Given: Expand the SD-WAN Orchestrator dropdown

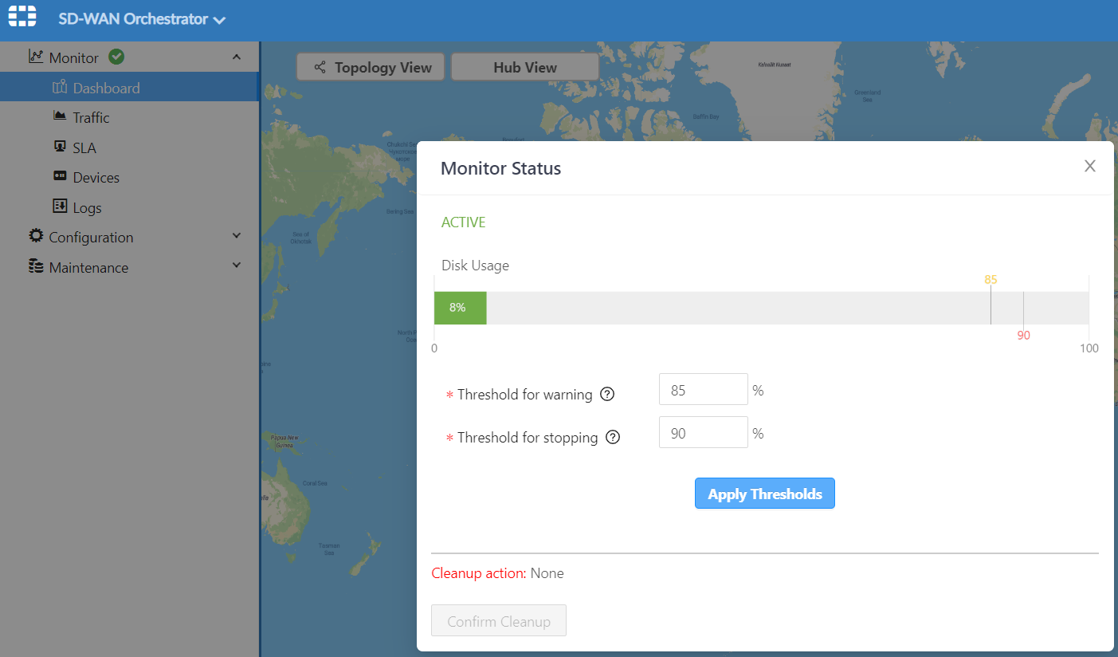Looking at the screenshot, I should (x=220, y=18).
